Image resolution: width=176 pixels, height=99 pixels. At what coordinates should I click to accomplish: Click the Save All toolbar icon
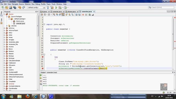(15, 7)
